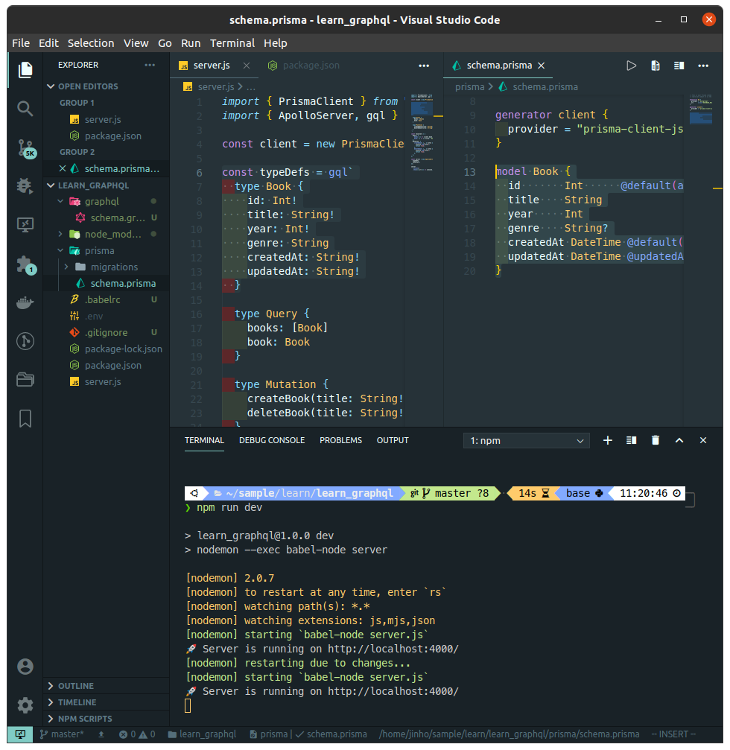Open the Remote Explorer monitor icon
Image resolution: width=730 pixels, height=750 pixels.
click(x=25, y=225)
